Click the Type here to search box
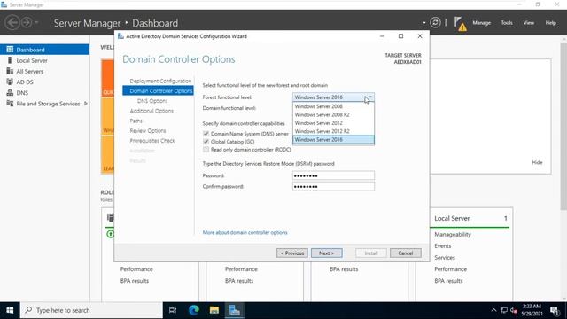Viewport: 567px width, 319px height. coord(91,310)
